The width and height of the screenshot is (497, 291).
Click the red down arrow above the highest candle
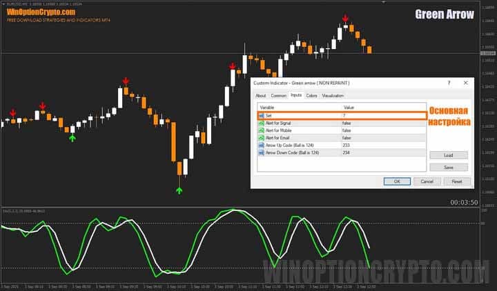pyautogui.click(x=345, y=19)
